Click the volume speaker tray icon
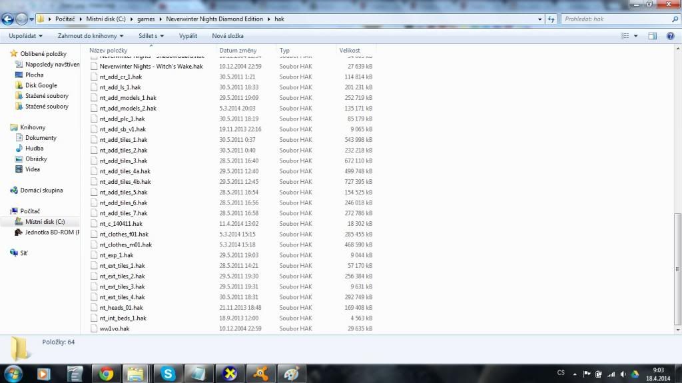Screen dimensions: 682x383 [x=623, y=374]
